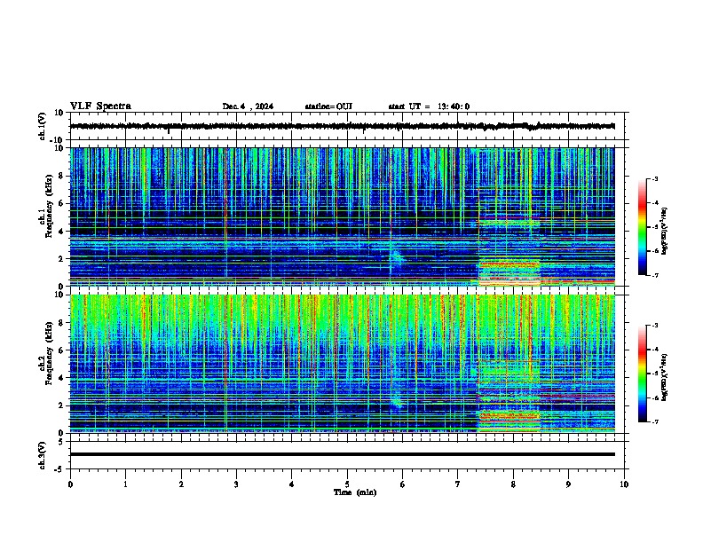Screen dimensions: 703x543
Task: Click the "start UT = 13:40:0" header text
Action: 429,106
